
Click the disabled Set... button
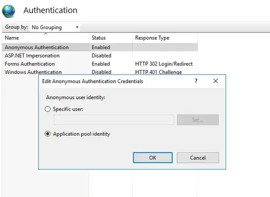point(198,120)
